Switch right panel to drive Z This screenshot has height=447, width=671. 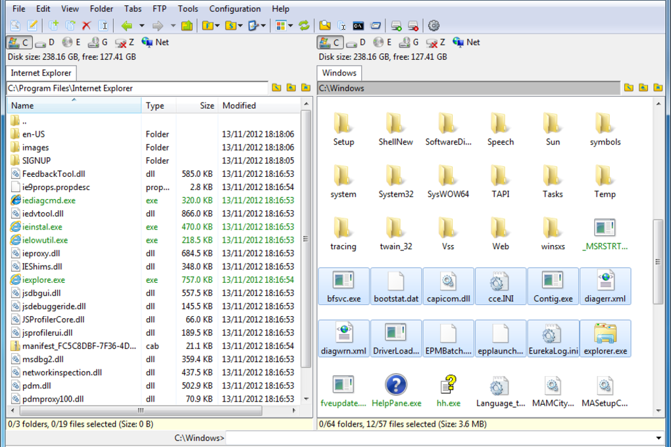point(435,42)
